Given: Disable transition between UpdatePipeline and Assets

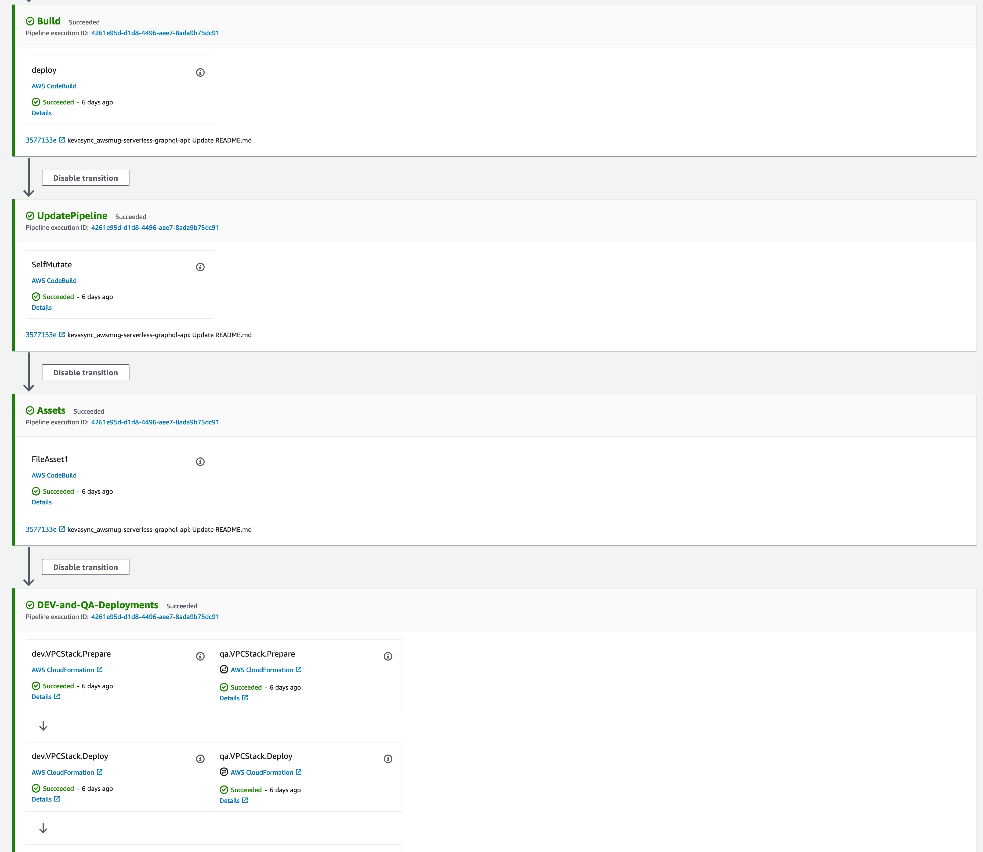Looking at the screenshot, I should point(86,373).
